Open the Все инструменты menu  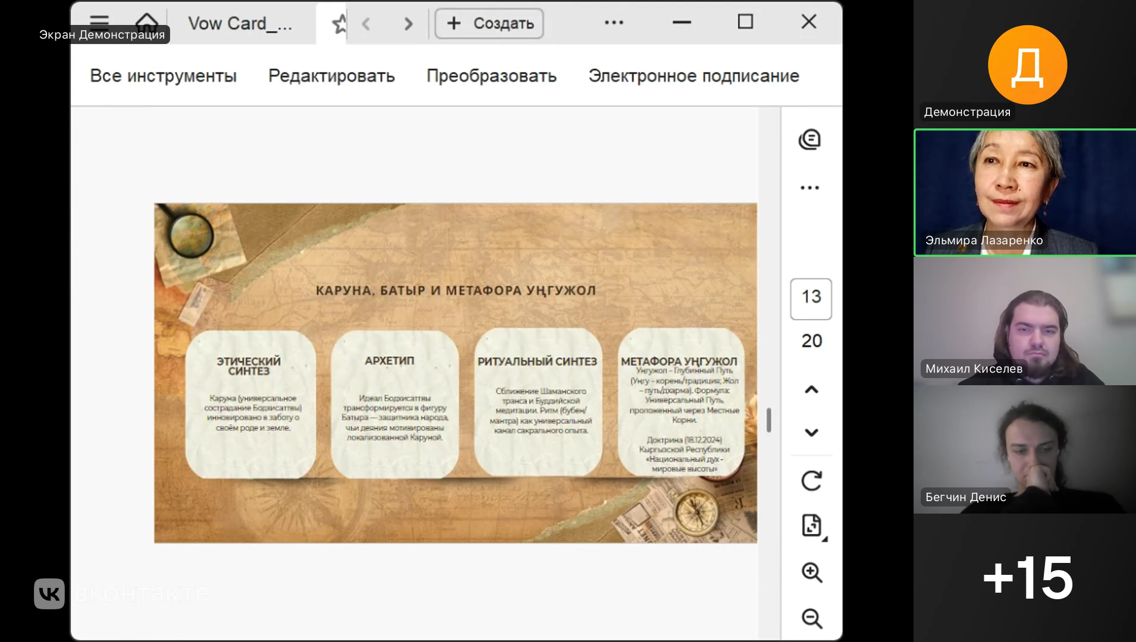coord(163,76)
